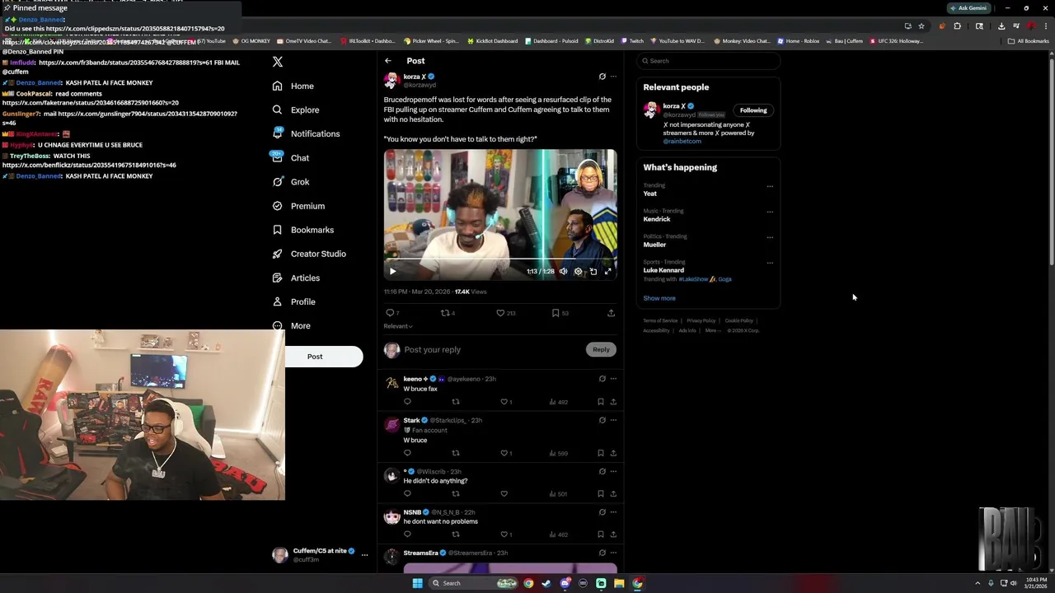Open more options for Yeat trend

click(x=770, y=186)
